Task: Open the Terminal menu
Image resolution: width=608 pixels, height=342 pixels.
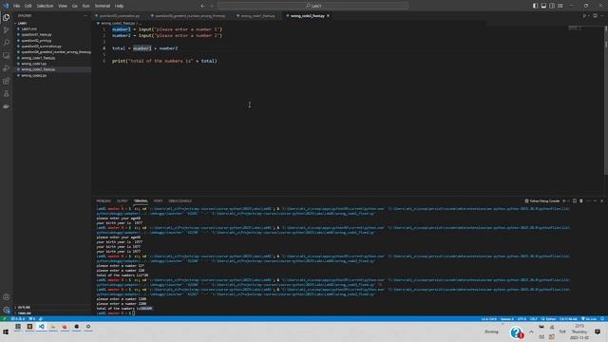Action: (x=103, y=6)
